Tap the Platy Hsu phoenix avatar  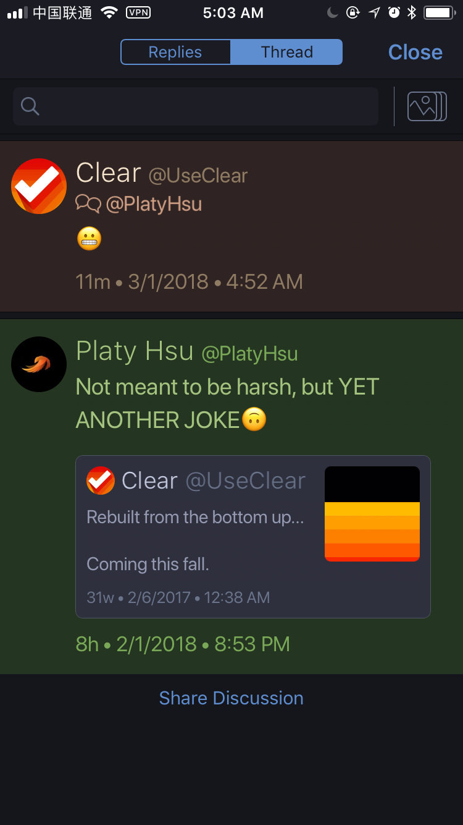[x=39, y=364]
